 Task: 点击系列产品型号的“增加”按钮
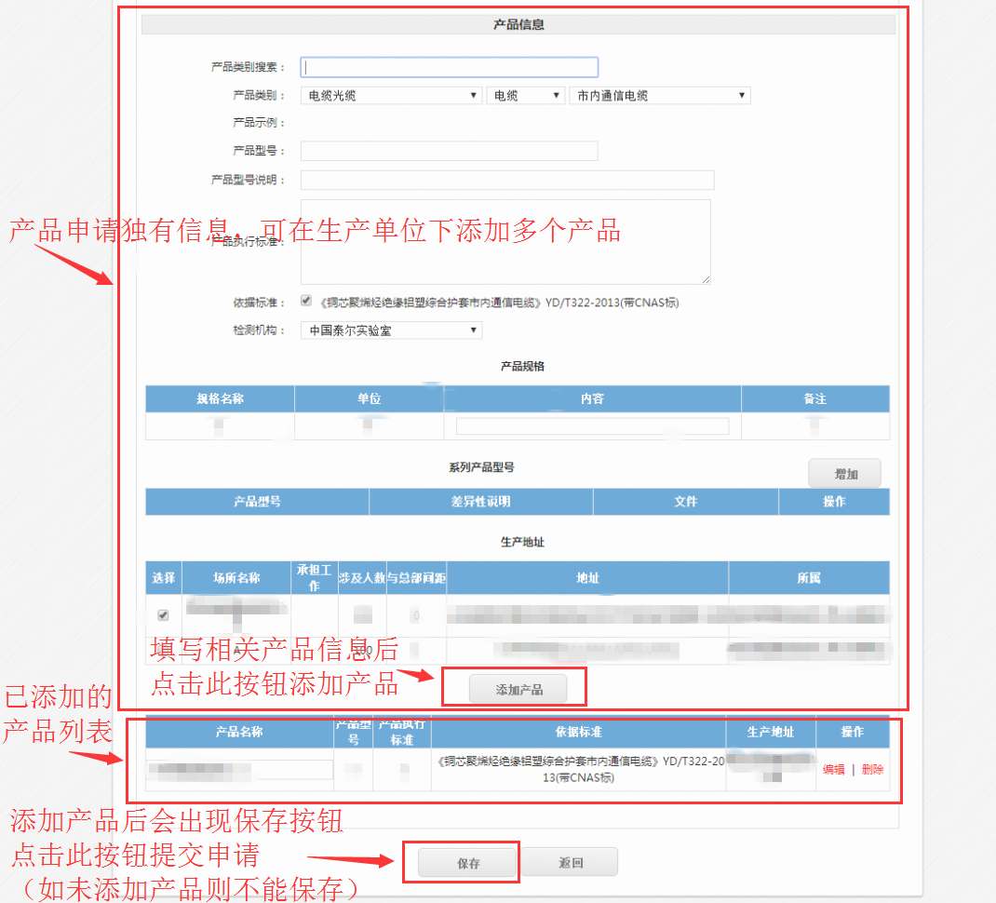844,474
